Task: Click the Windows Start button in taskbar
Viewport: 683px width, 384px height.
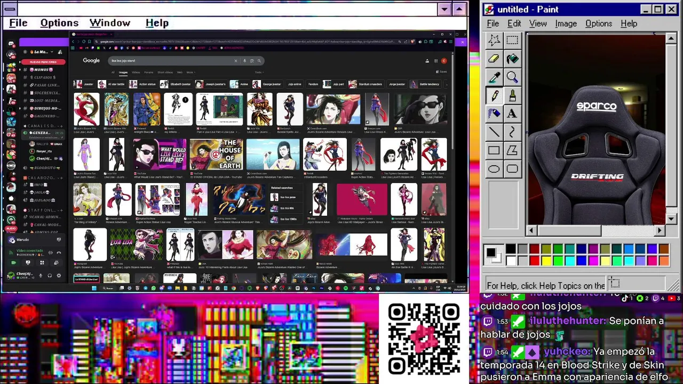Action: point(94,288)
